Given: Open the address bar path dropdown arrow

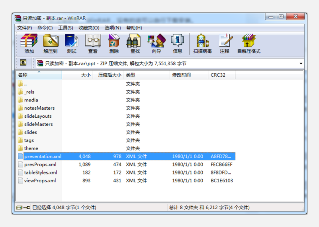Looking at the screenshot, I should [301, 64].
